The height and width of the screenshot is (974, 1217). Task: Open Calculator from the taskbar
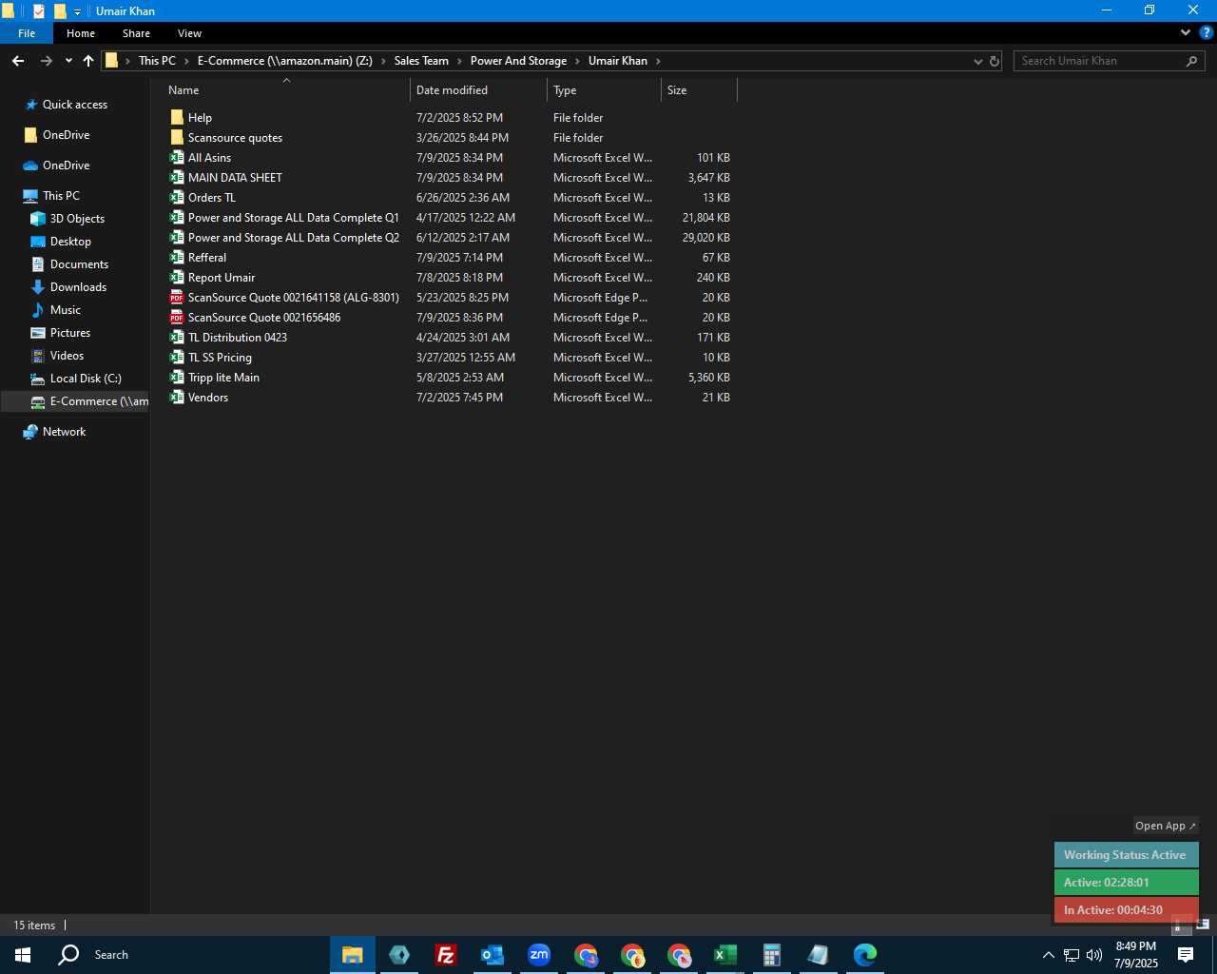(x=771, y=955)
